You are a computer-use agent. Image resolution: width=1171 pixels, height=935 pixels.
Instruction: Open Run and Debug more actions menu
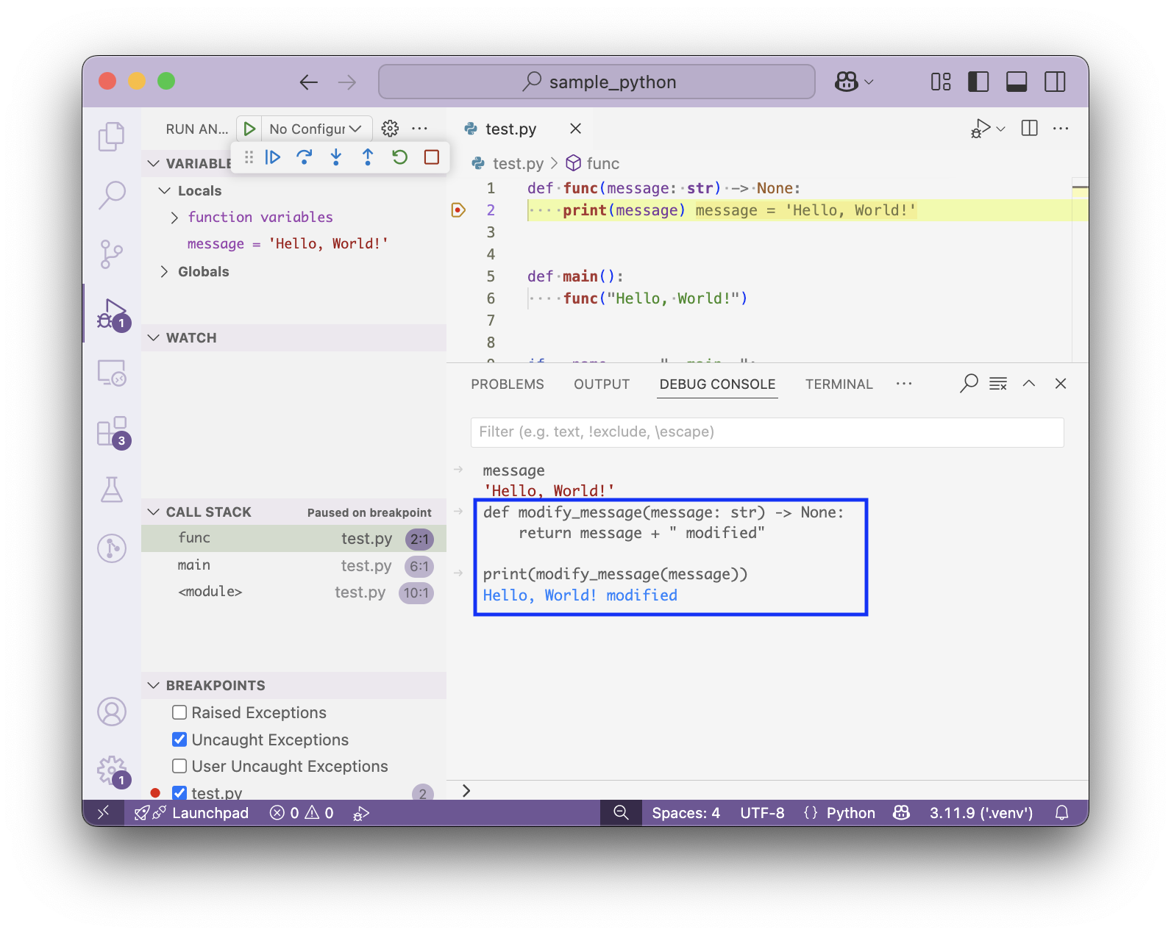(420, 129)
